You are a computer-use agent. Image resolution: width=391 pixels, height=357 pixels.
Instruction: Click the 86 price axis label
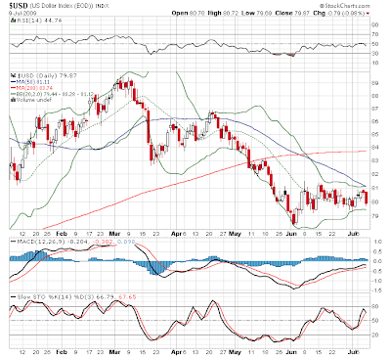(x=375, y=121)
